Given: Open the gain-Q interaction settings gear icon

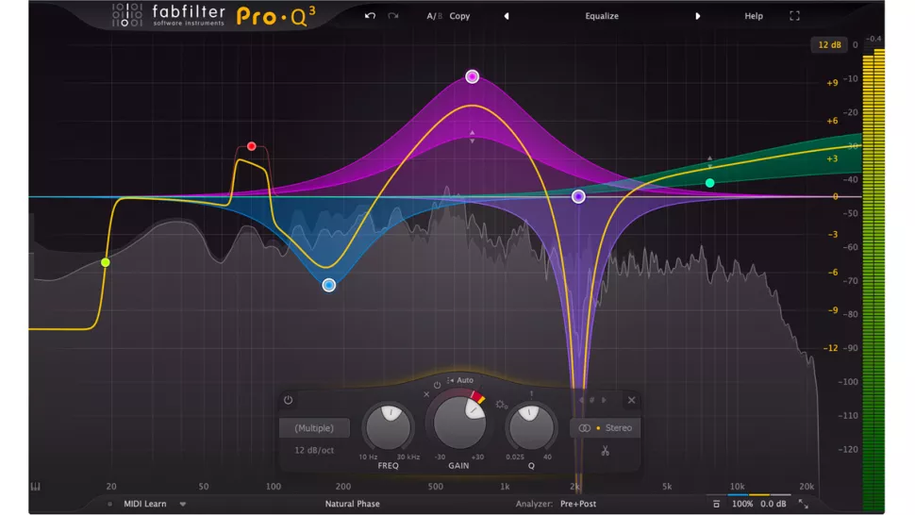Looking at the screenshot, I should click(501, 405).
